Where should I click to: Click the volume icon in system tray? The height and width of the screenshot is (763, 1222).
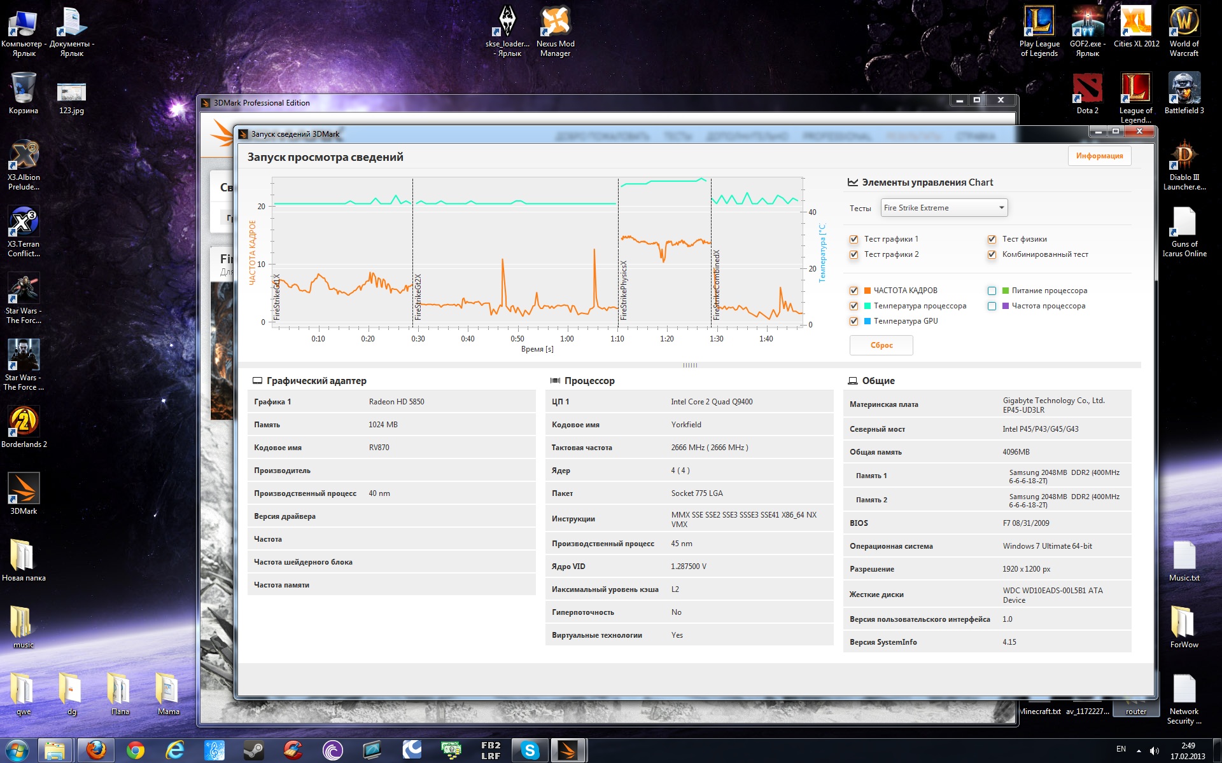click(1155, 751)
